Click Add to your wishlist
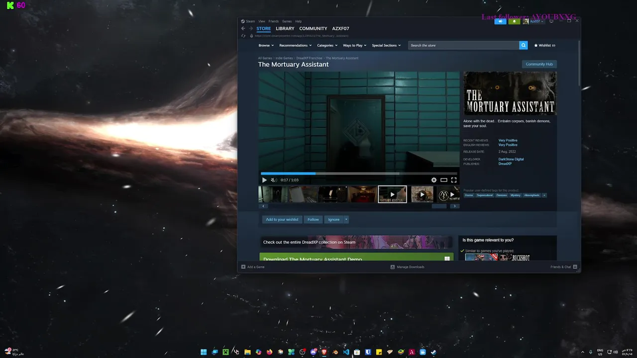Viewport: 637px width, 358px height. tap(282, 219)
